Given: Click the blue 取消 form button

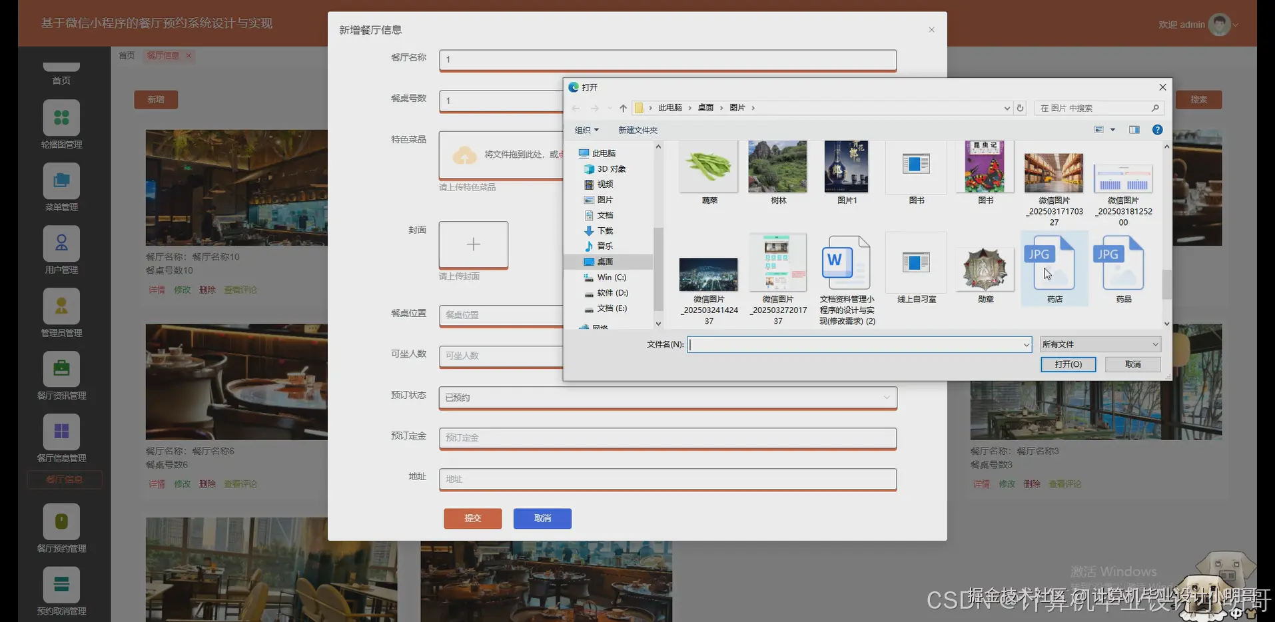Looking at the screenshot, I should pyautogui.click(x=542, y=518).
